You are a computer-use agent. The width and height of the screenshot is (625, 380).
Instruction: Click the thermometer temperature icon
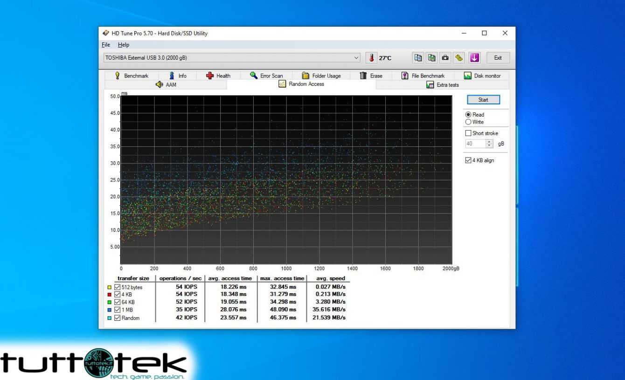(x=371, y=58)
